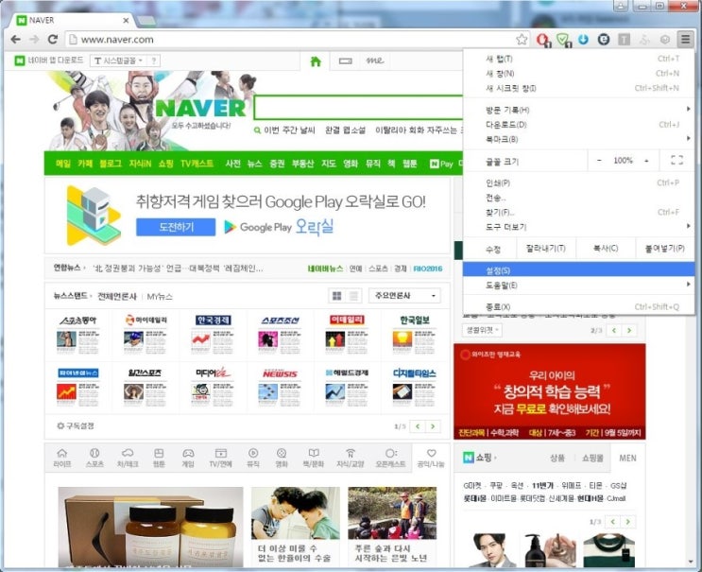This screenshot has width=702, height=572.
Task: Click the rectangular view icon beside home
Action: [345, 61]
